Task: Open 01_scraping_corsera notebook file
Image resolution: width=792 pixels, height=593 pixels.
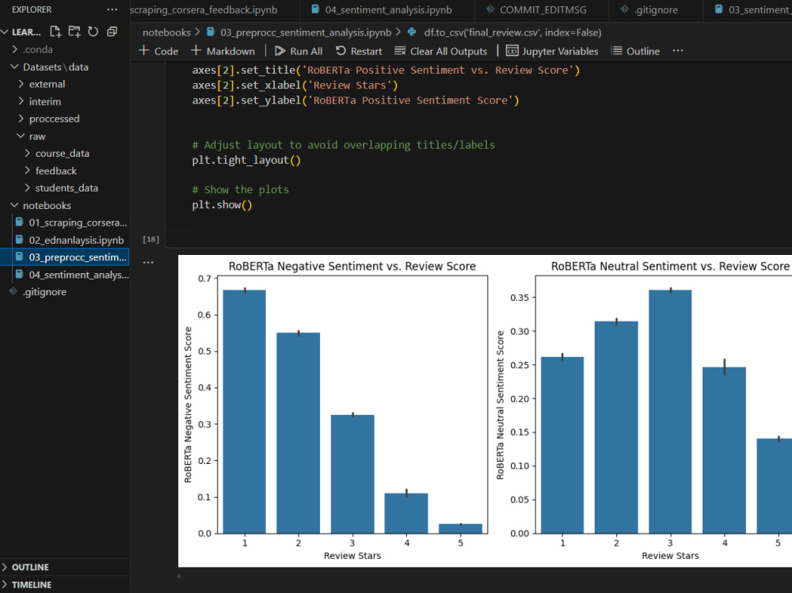Action: coord(65,222)
